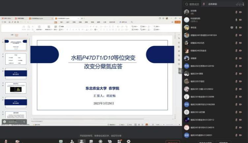Click the microphone icon in the bottom meeting toolbar

coord(6,141)
